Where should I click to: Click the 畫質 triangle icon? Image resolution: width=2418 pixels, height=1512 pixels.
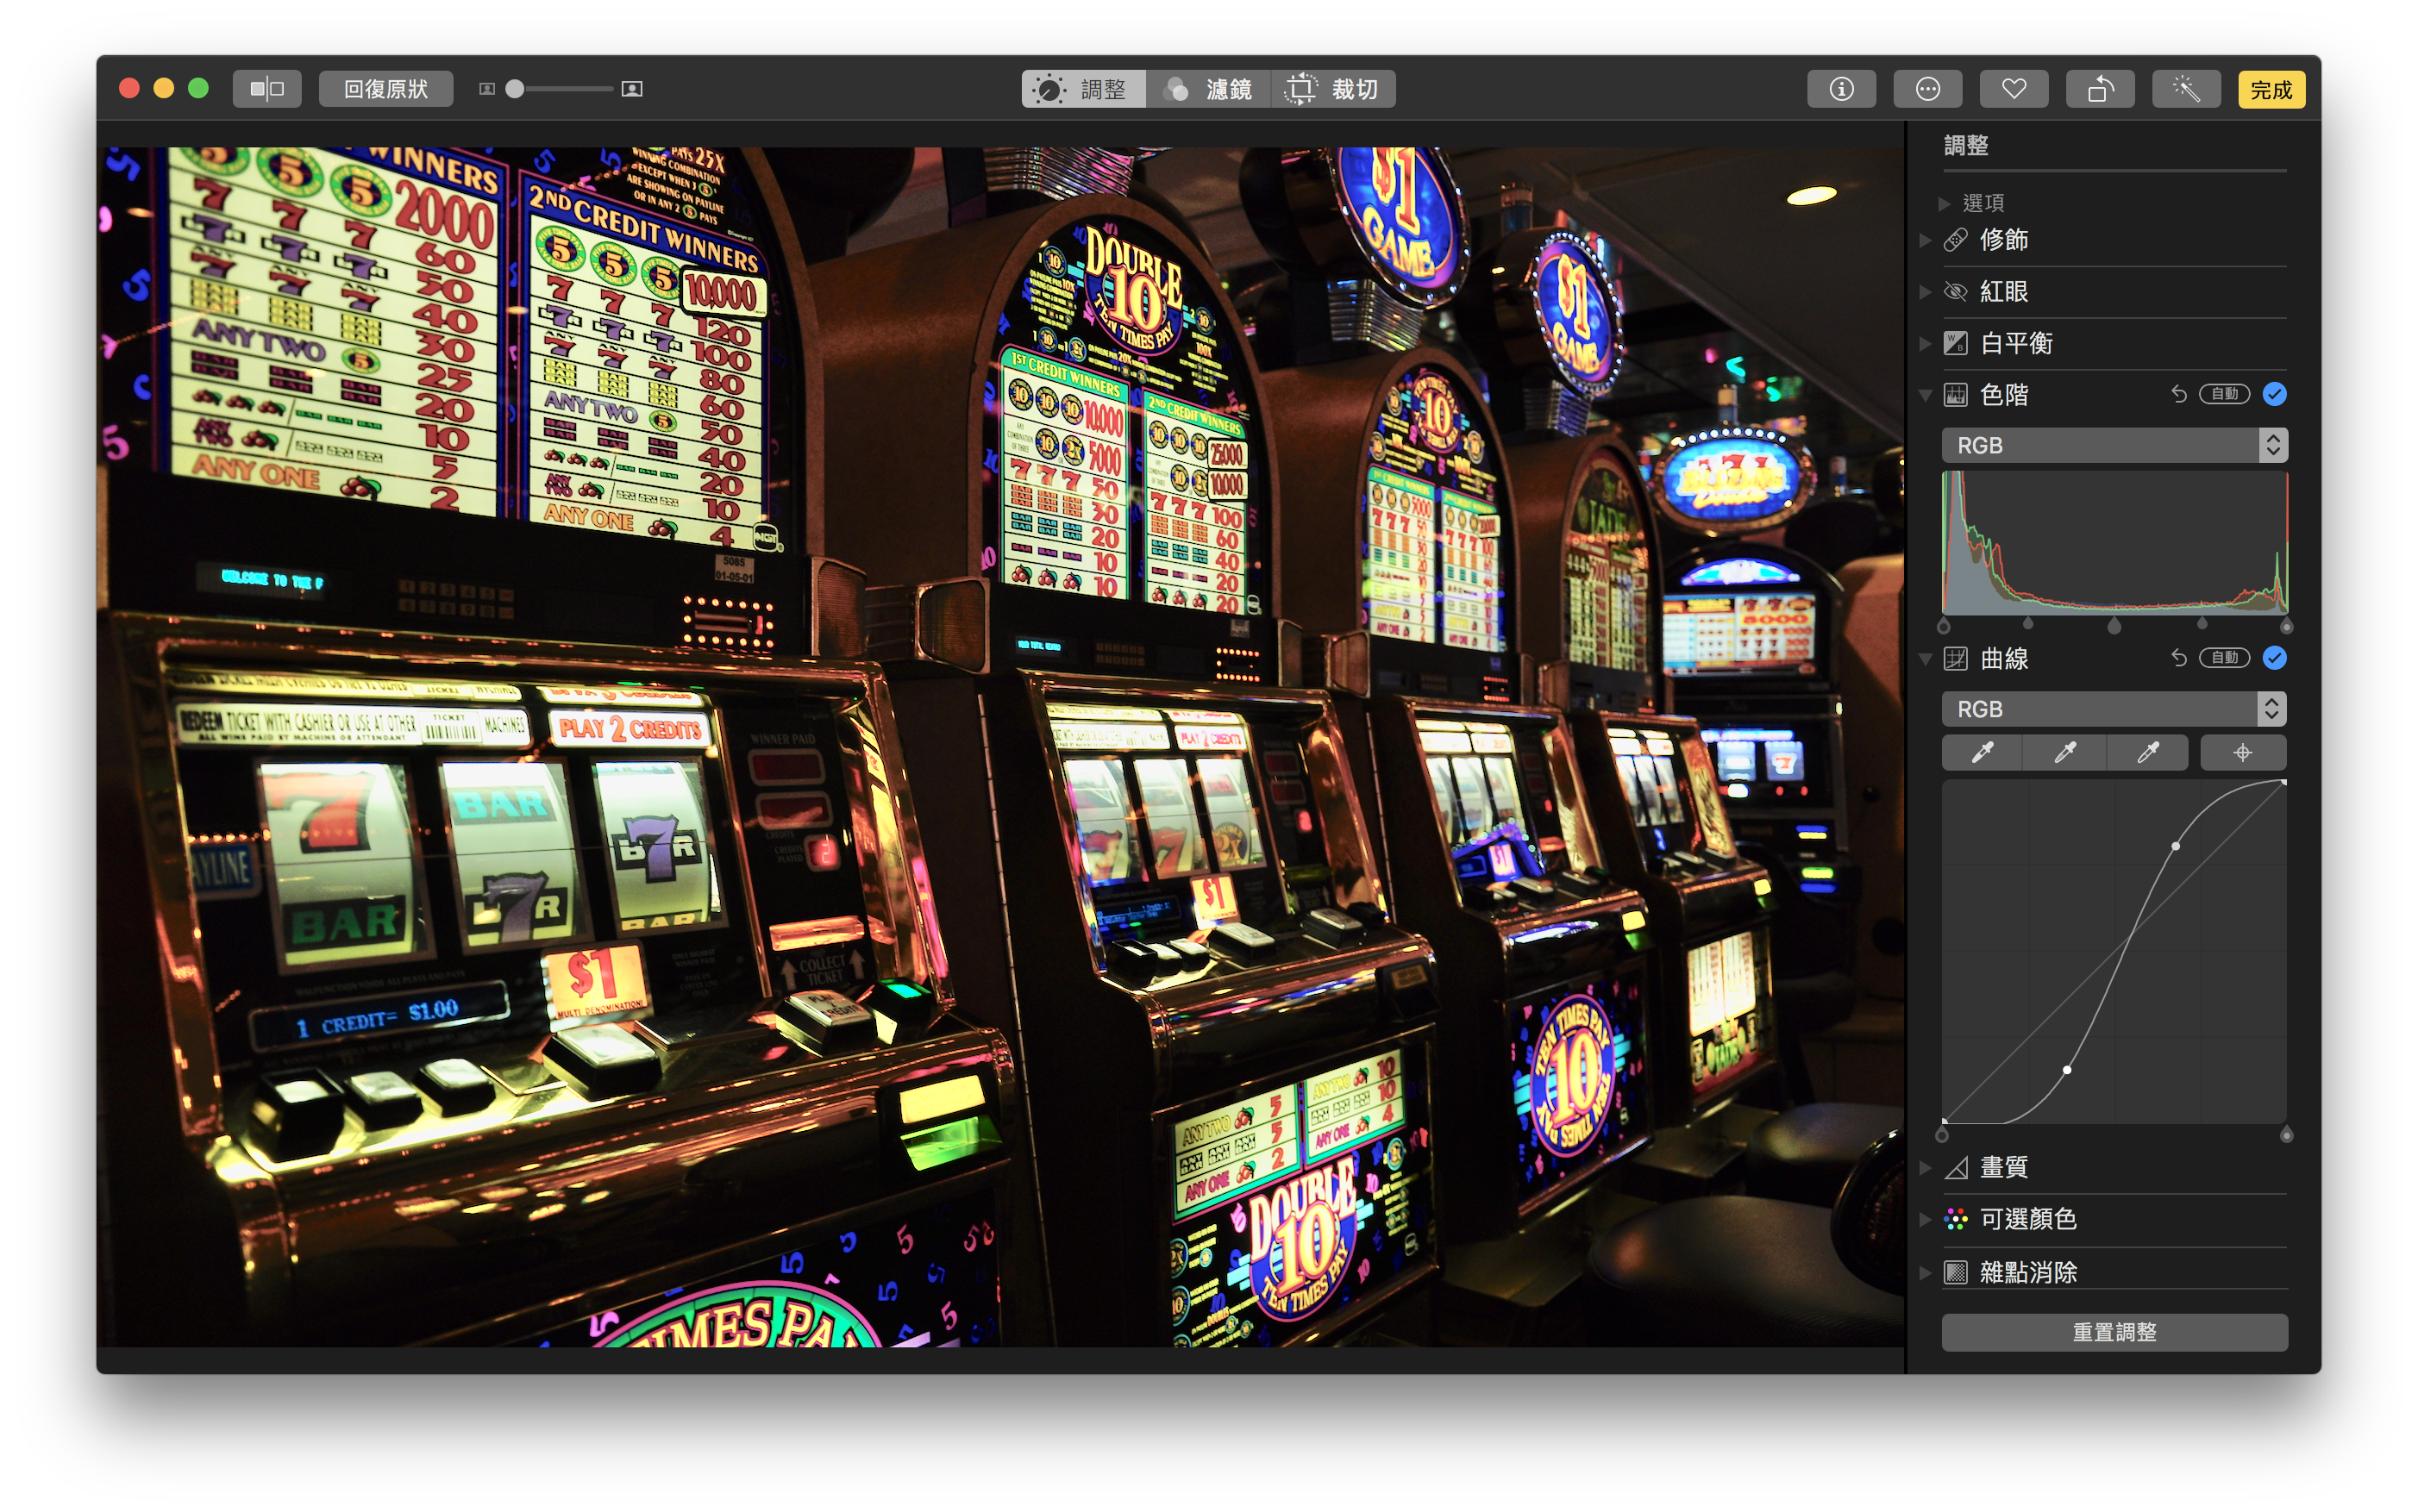coord(1955,1167)
